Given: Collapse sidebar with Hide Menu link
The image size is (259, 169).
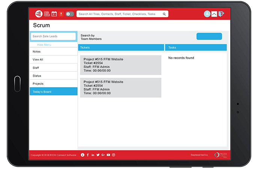Looking at the screenshot, I should coord(44,45).
